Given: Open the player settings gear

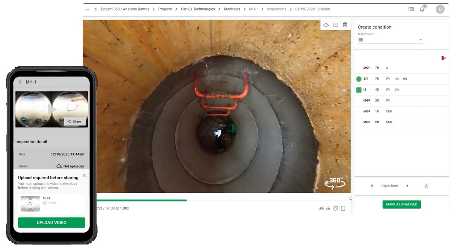Looking at the screenshot, I should [336, 208].
